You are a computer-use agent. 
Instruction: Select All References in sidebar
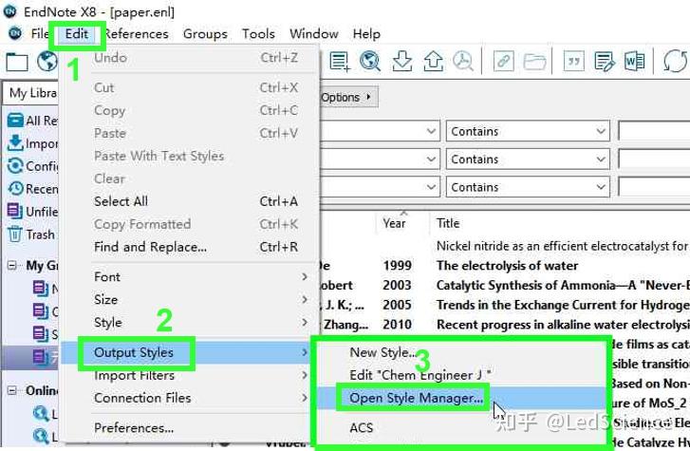coord(32,121)
